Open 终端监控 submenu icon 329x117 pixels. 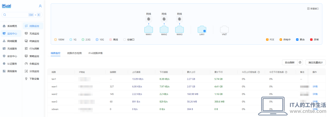coord(26,41)
